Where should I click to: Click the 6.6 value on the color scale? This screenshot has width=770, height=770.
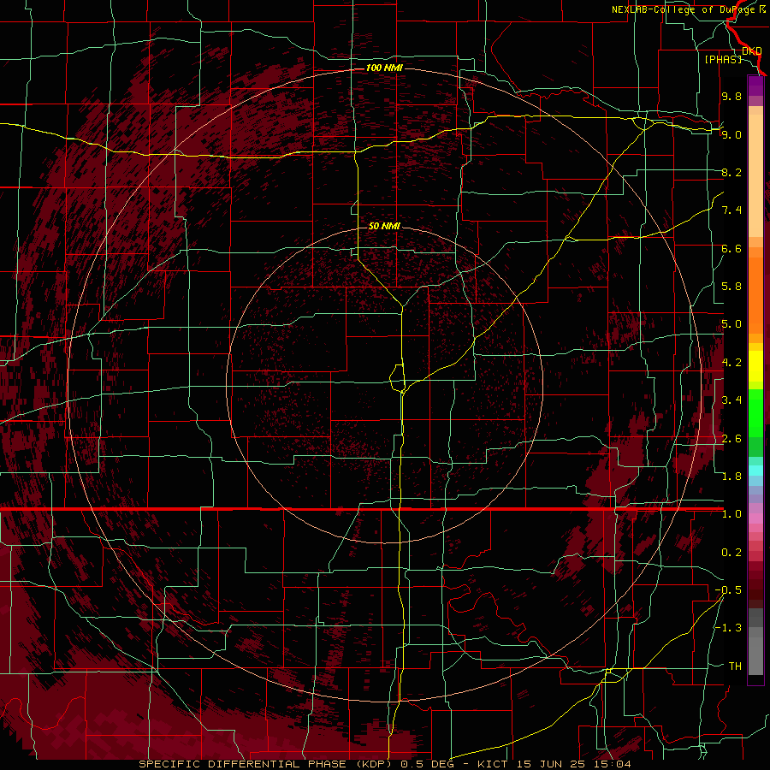[x=731, y=248]
